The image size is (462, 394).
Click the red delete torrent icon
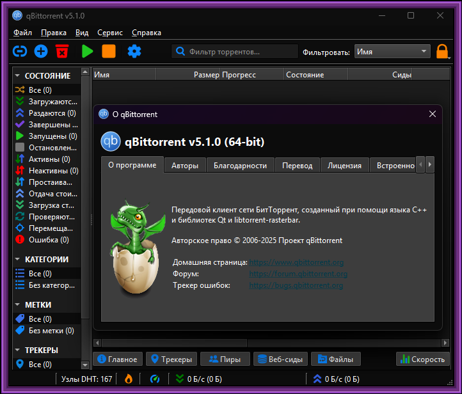(62, 52)
